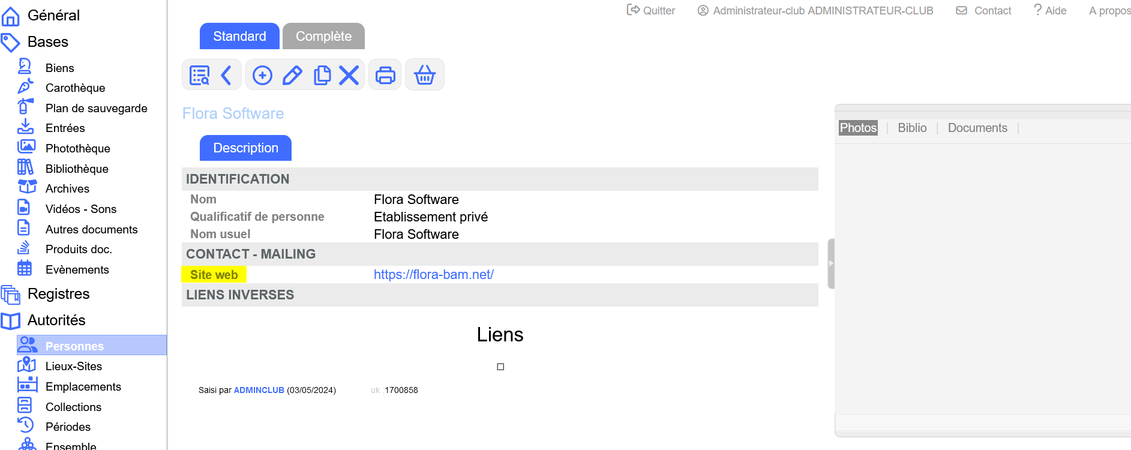
Task: Open the flora-bam.net website link
Action: click(x=433, y=275)
